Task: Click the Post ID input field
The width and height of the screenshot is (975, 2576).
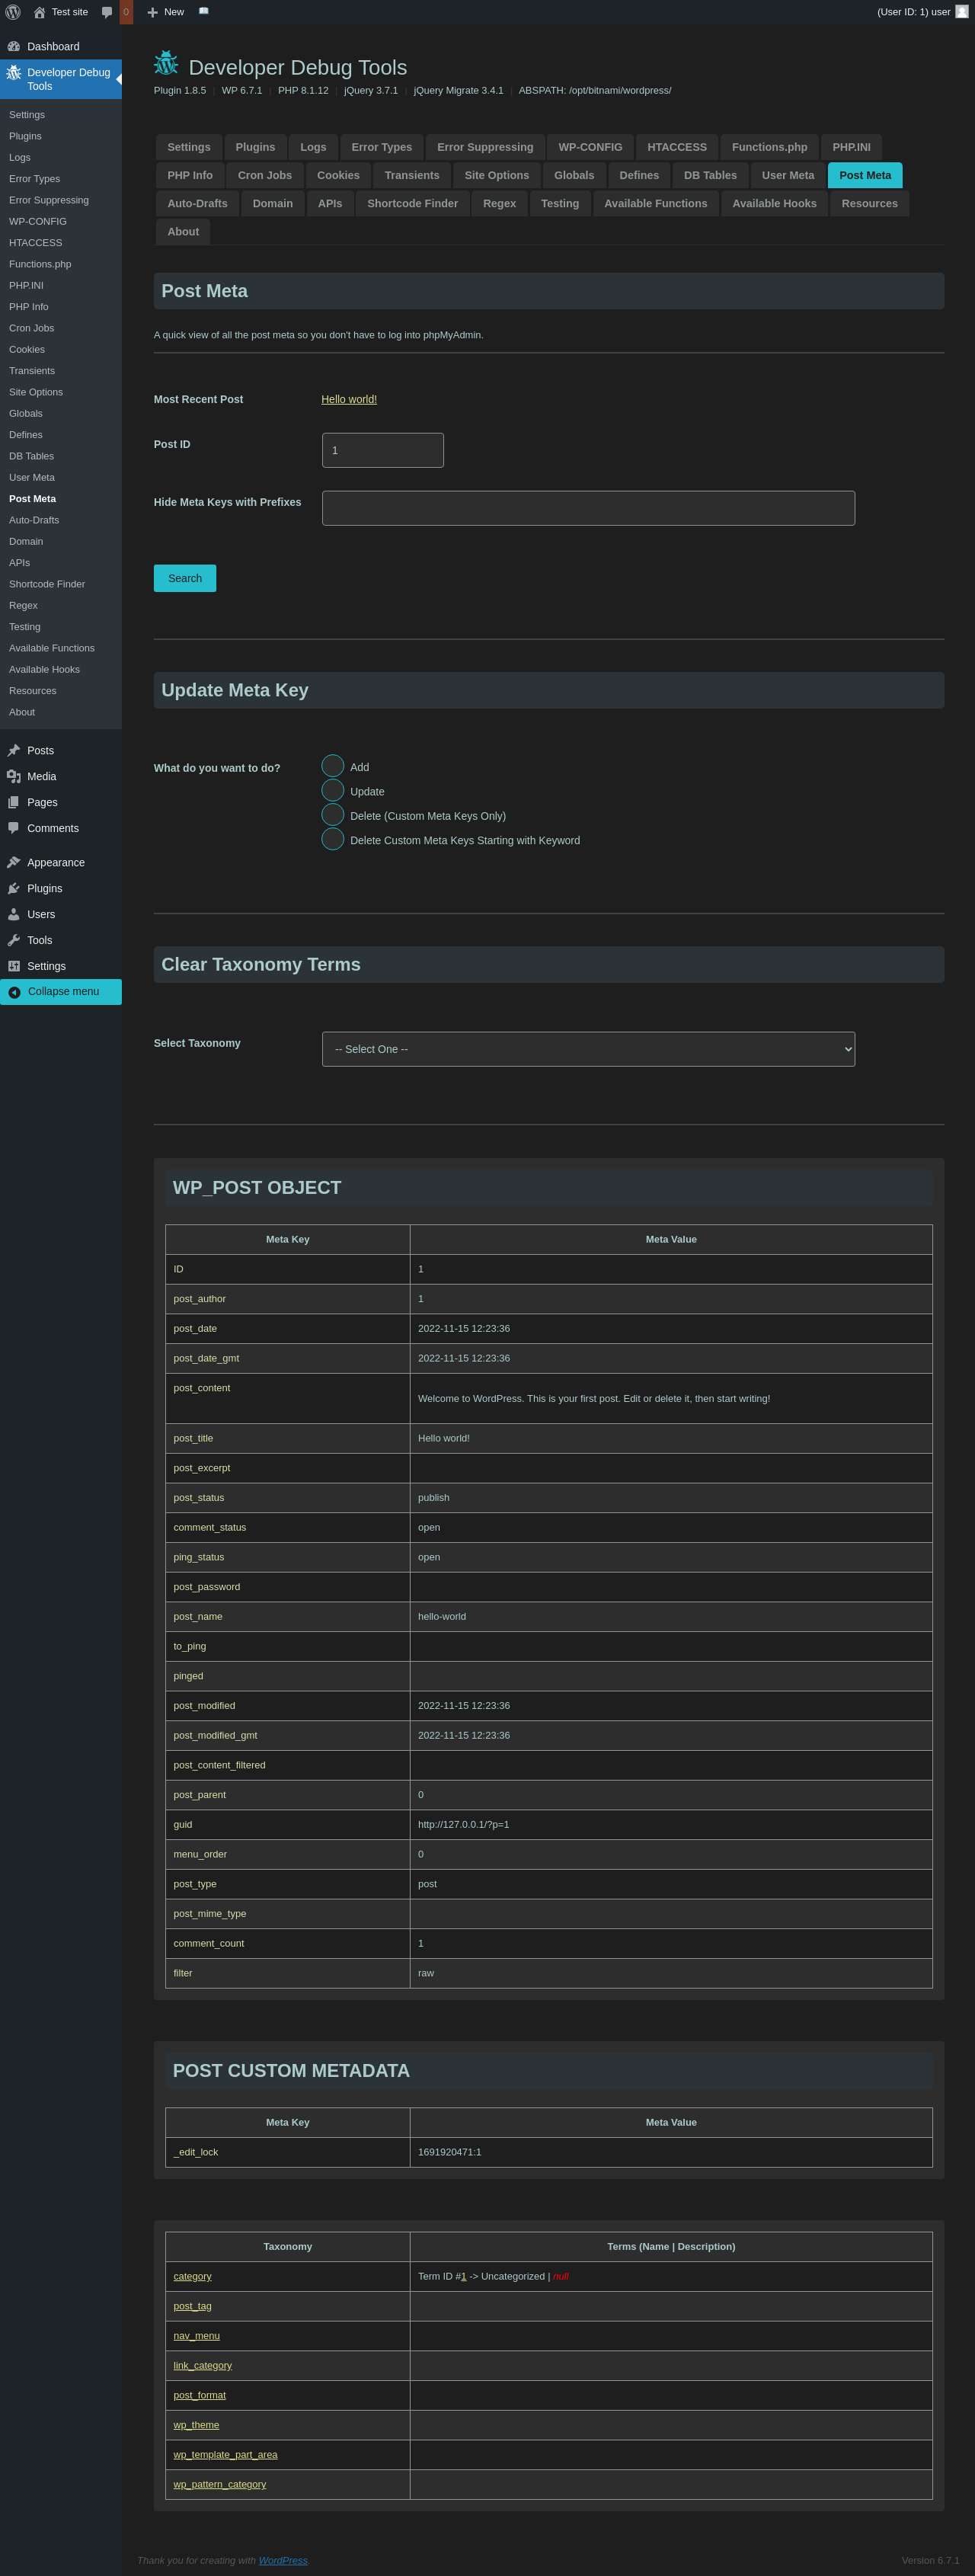Action: pos(383,450)
